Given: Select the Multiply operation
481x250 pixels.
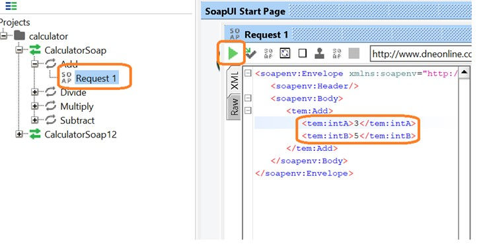Looking at the screenshot, I should (77, 106).
